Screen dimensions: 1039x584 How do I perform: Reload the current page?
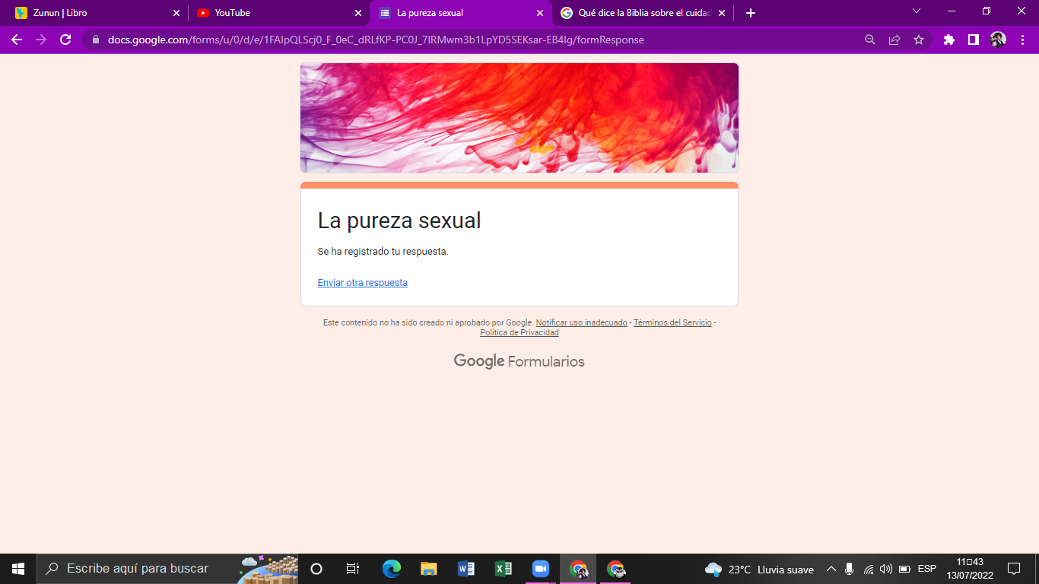click(65, 40)
